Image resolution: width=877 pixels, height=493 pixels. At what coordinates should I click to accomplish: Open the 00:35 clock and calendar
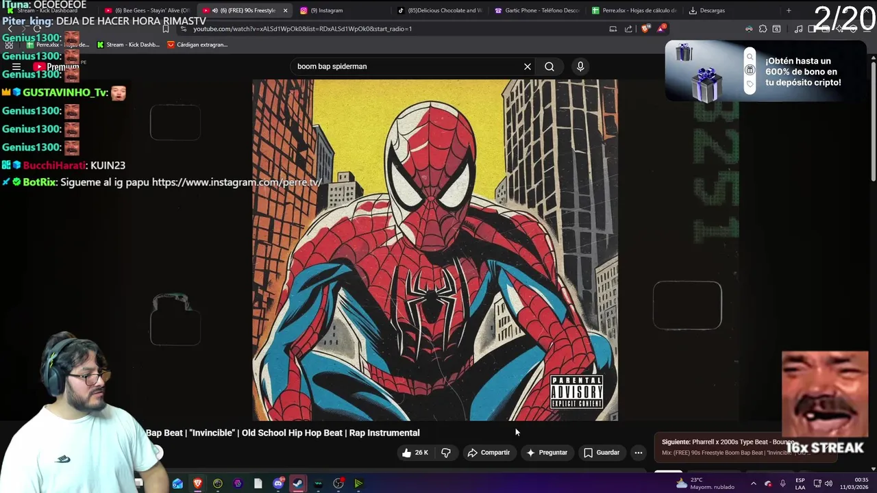[854, 483]
